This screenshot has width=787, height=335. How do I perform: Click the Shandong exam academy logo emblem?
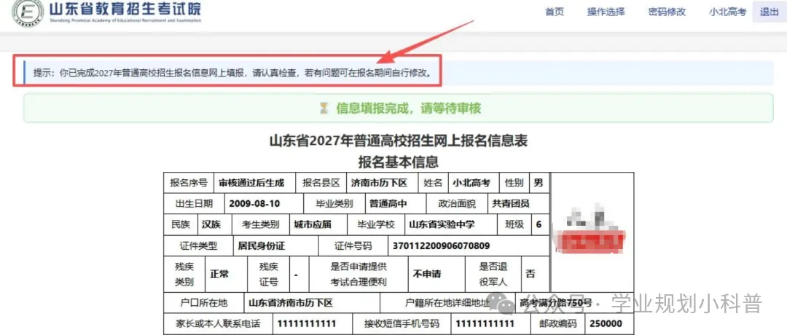[28, 13]
